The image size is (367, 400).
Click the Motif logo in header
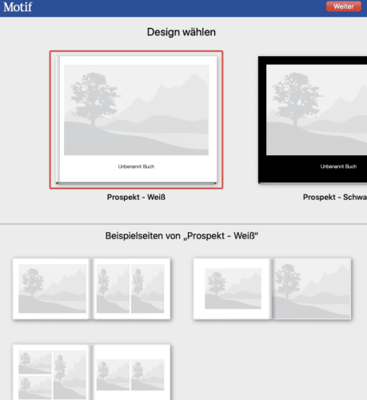(18, 7)
